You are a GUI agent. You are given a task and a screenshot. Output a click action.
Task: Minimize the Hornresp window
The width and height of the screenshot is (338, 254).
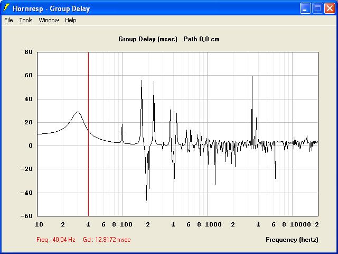tap(305, 8)
